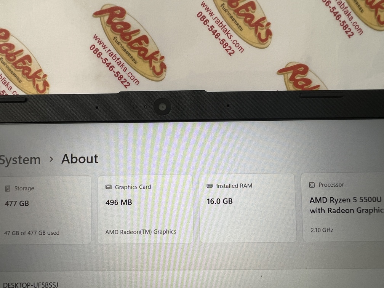Image resolution: width=384 pixels, height=288 pixels.
Task: Click the Processor chip icon
Action: tap(312, 185)
